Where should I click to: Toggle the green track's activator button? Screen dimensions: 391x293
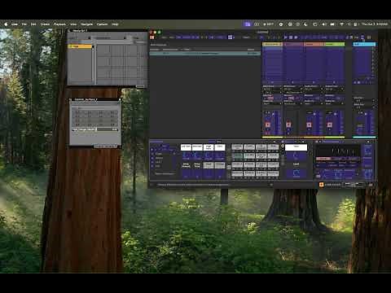click(330, 125)
